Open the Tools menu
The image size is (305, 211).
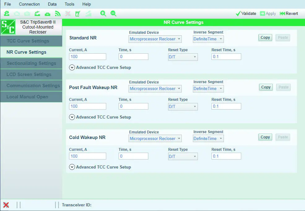pyautogui.click(x=69, y=4)
